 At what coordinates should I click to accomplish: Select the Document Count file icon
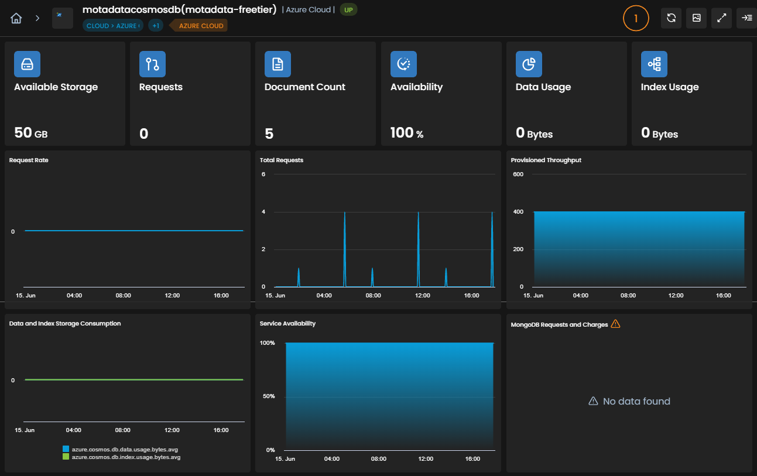[278, 64]
